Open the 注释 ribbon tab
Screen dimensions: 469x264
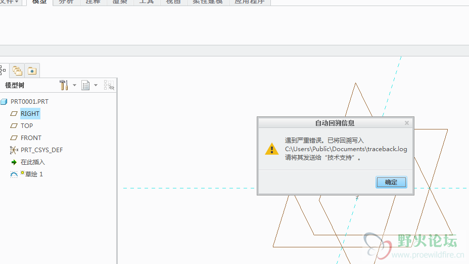(x=93, y=2)
